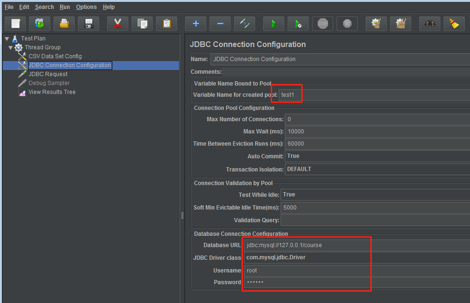Add a new element with the plus button
The height and width of the screenshot is (303, 470).
[195, 23]
